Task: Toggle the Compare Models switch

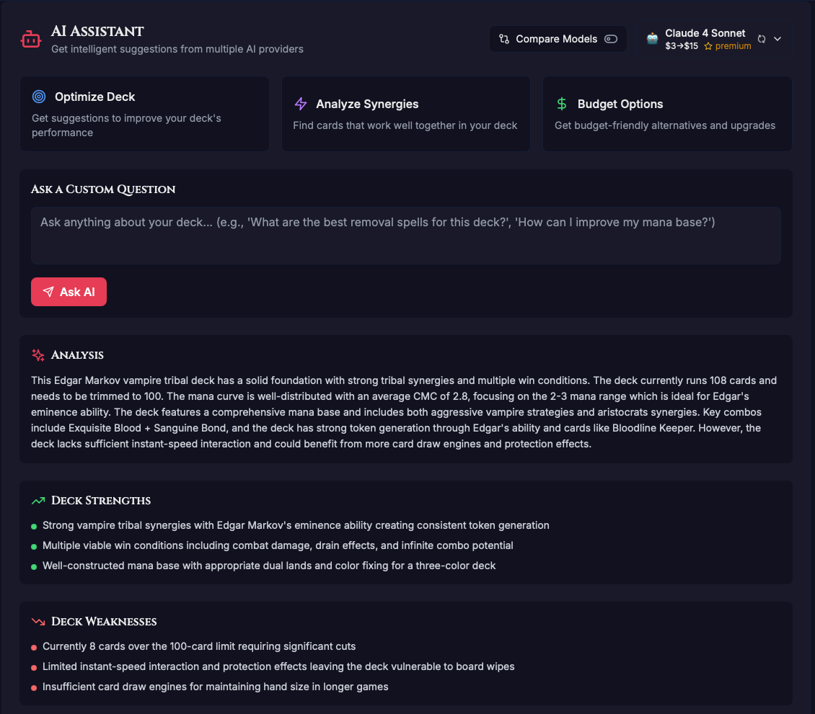Action: click(611, 39)
